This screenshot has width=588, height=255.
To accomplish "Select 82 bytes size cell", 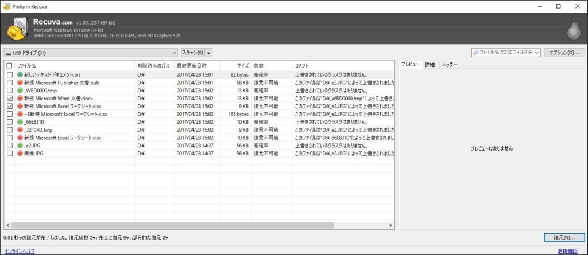I will coord(239,75).
